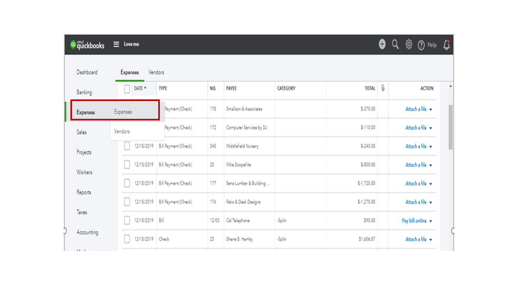The height and width of the screenshot is (291, 518).
Task: Open the search magnifier
Action: pos(395,45)
